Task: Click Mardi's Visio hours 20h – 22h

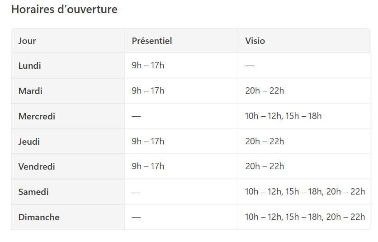Action: [x=265, y=91]
